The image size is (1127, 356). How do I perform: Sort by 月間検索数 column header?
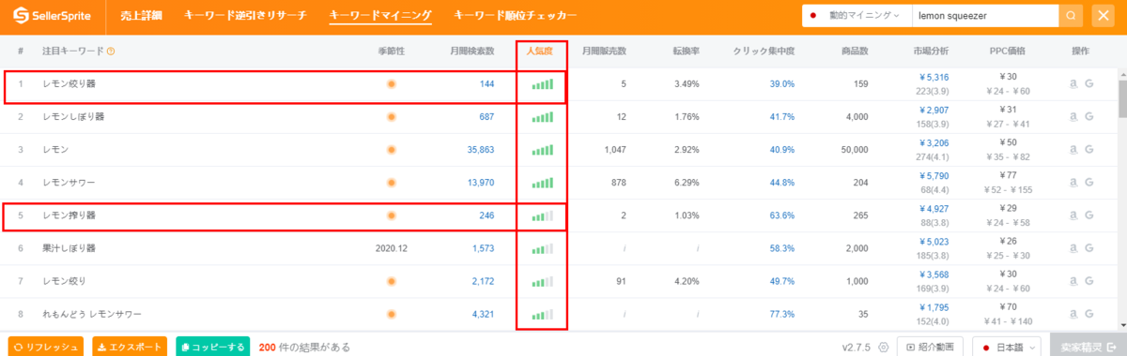[x=472, y=52]
